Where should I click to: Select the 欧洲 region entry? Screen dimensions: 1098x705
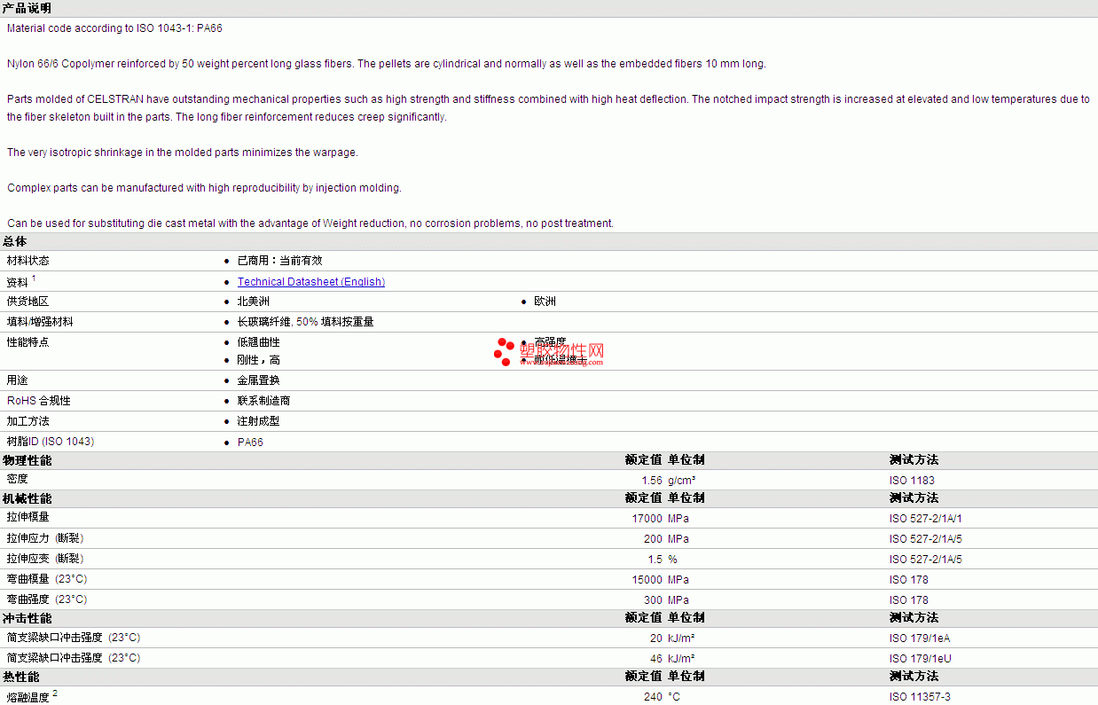click(x=545, y=302)
